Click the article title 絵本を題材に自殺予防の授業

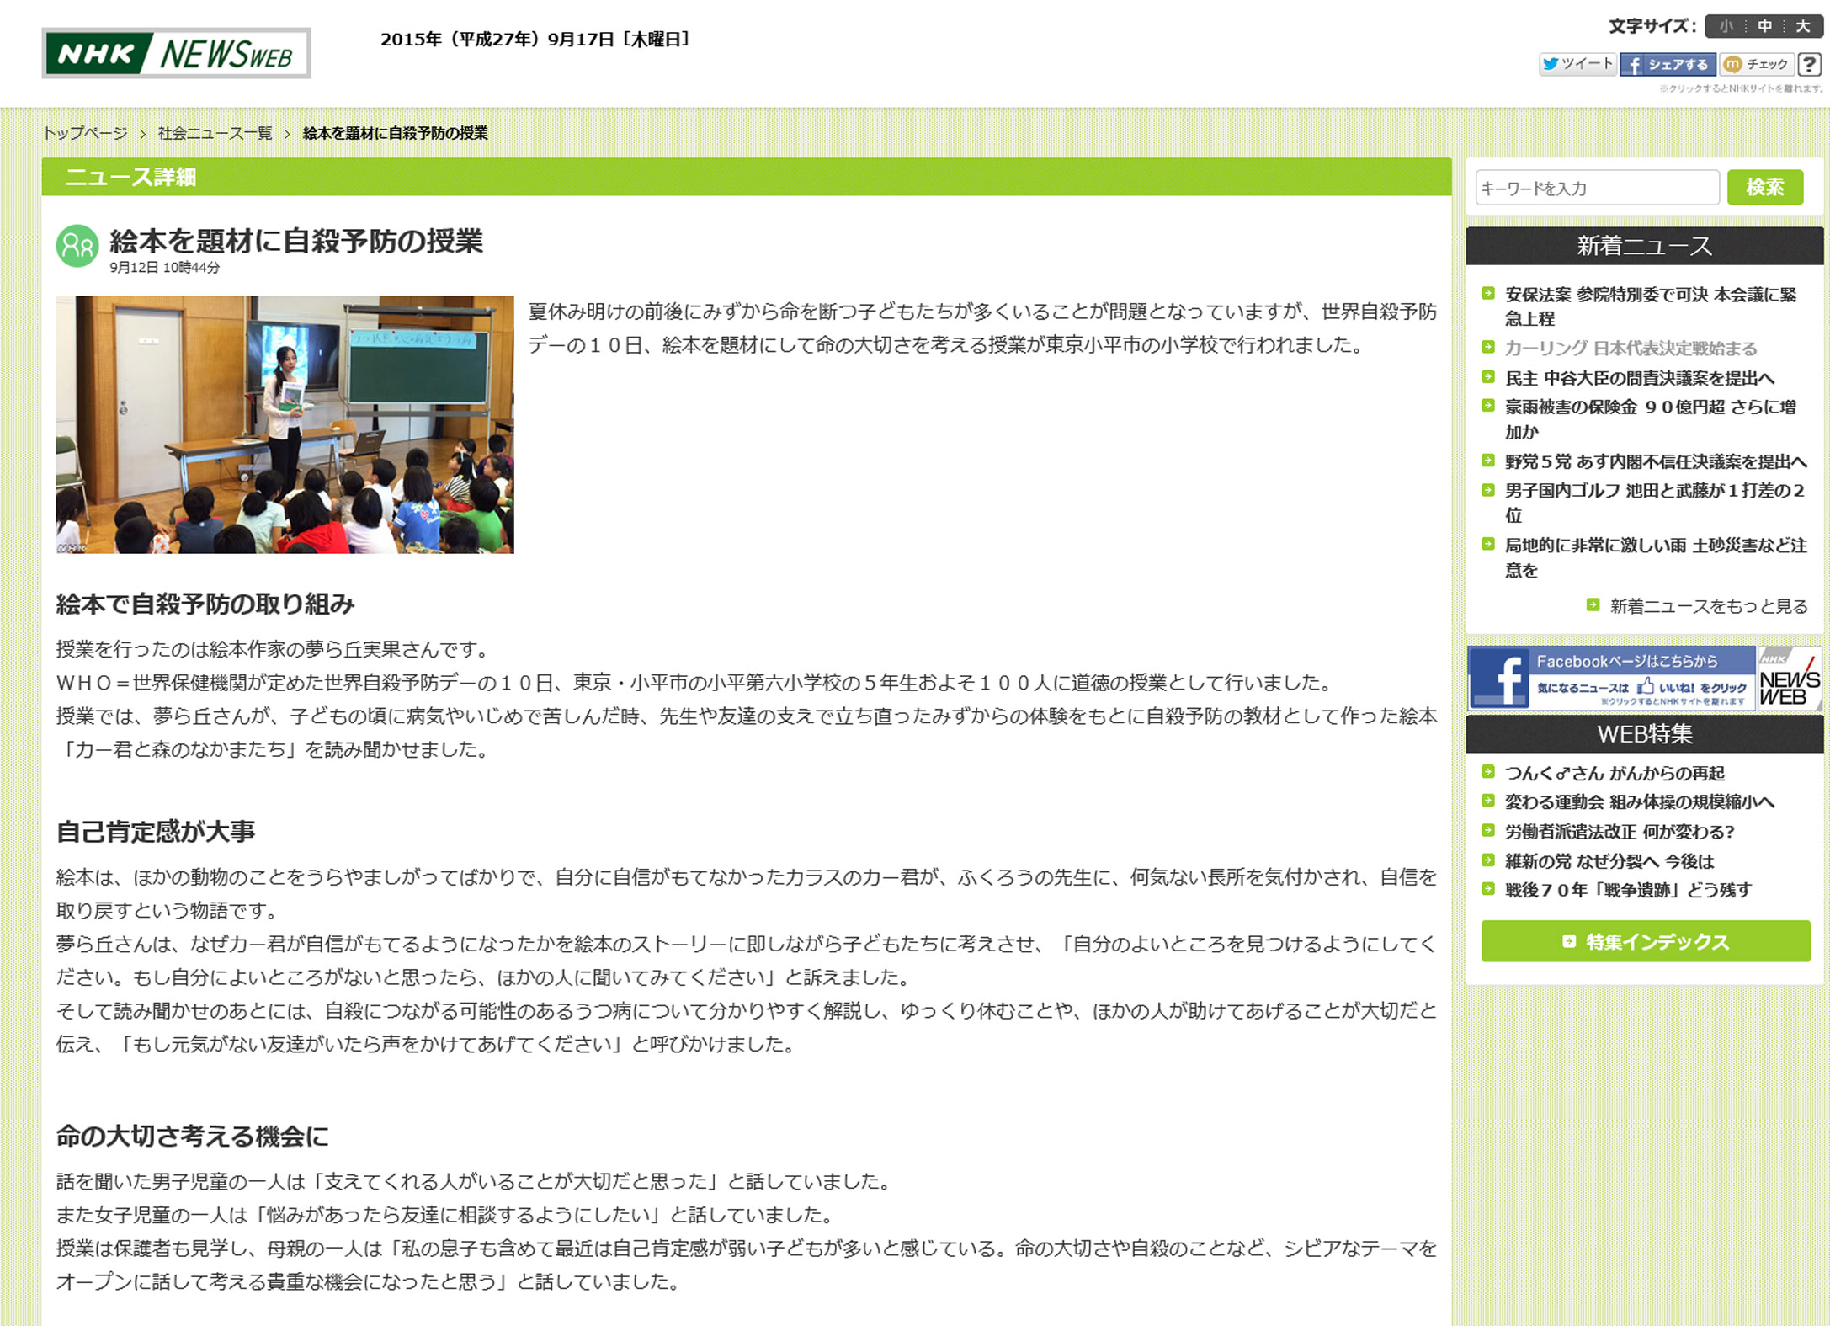[296, 242]
